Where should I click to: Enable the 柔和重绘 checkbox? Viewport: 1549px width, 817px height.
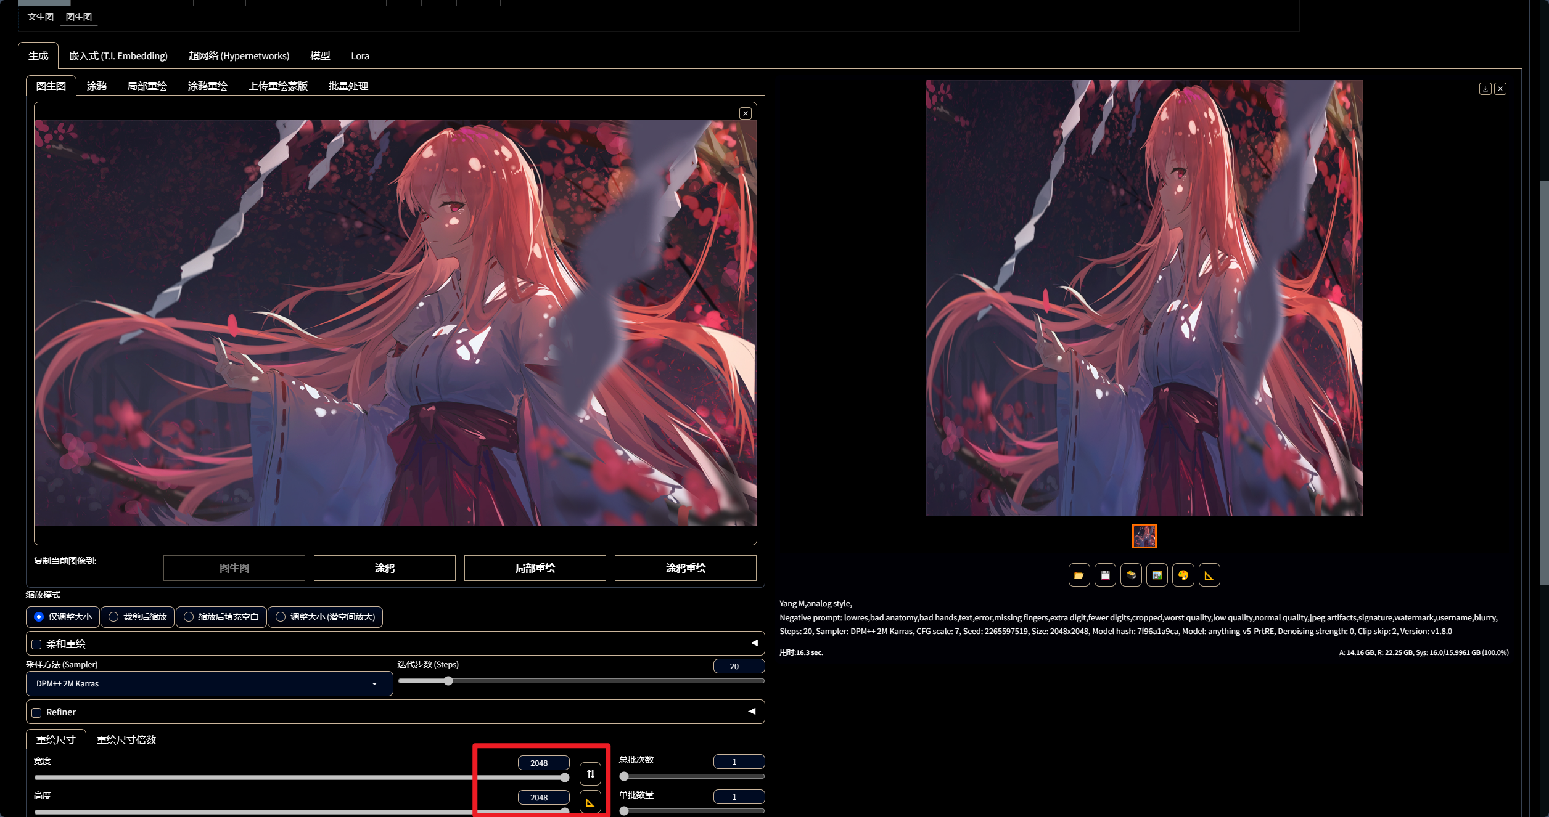click(37, 644)
